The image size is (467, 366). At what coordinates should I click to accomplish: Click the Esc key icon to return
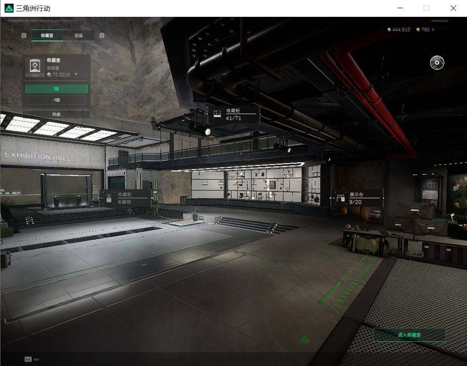pyautogui.click(x=28, y=359)
